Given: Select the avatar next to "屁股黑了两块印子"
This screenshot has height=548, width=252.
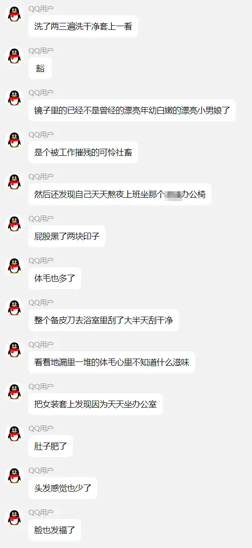Looking at the screenshot, I should pyautogui.click(x=14, y=224).
